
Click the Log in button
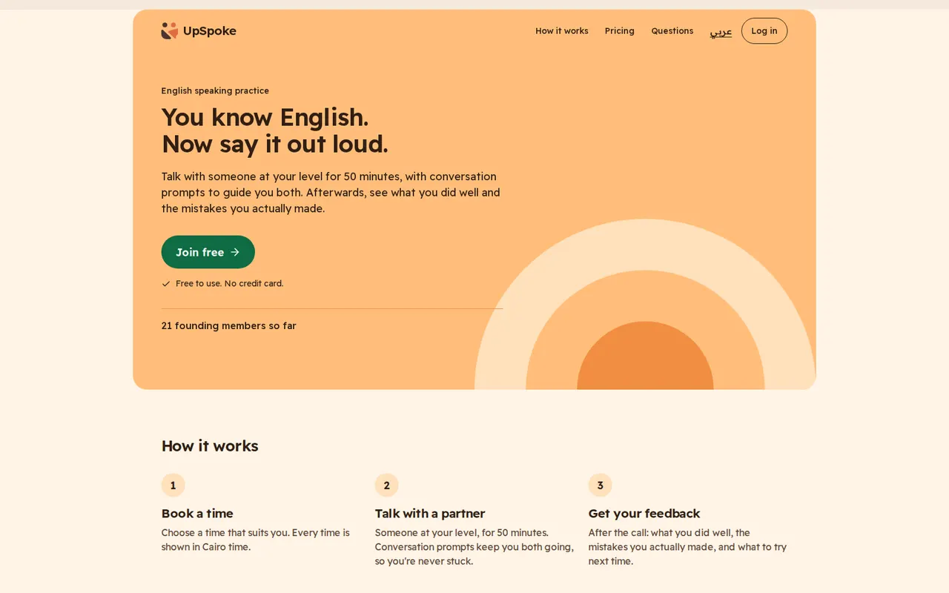pos(764,31)
